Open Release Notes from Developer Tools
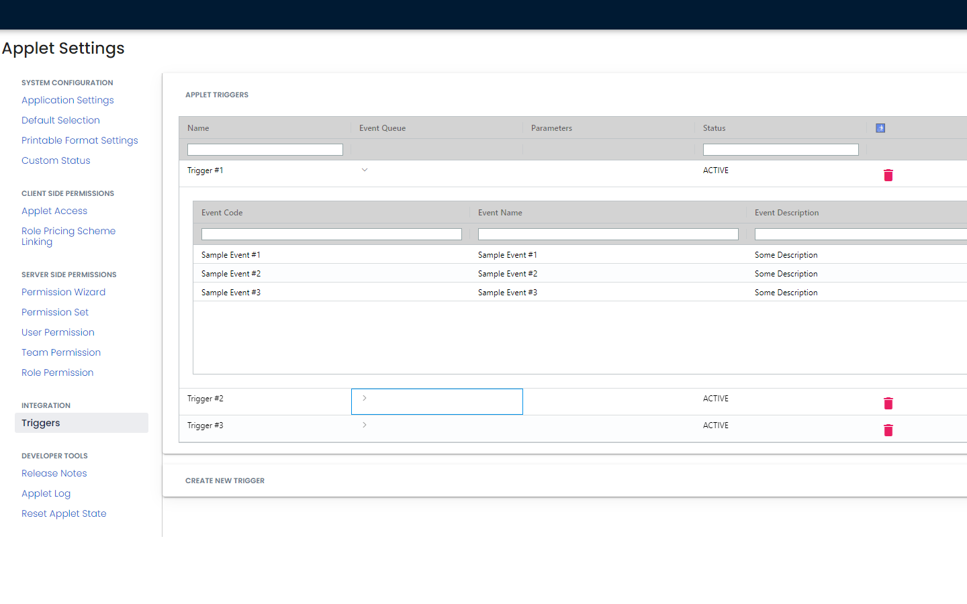Screen dimensions: 967x604 point(54,473)
